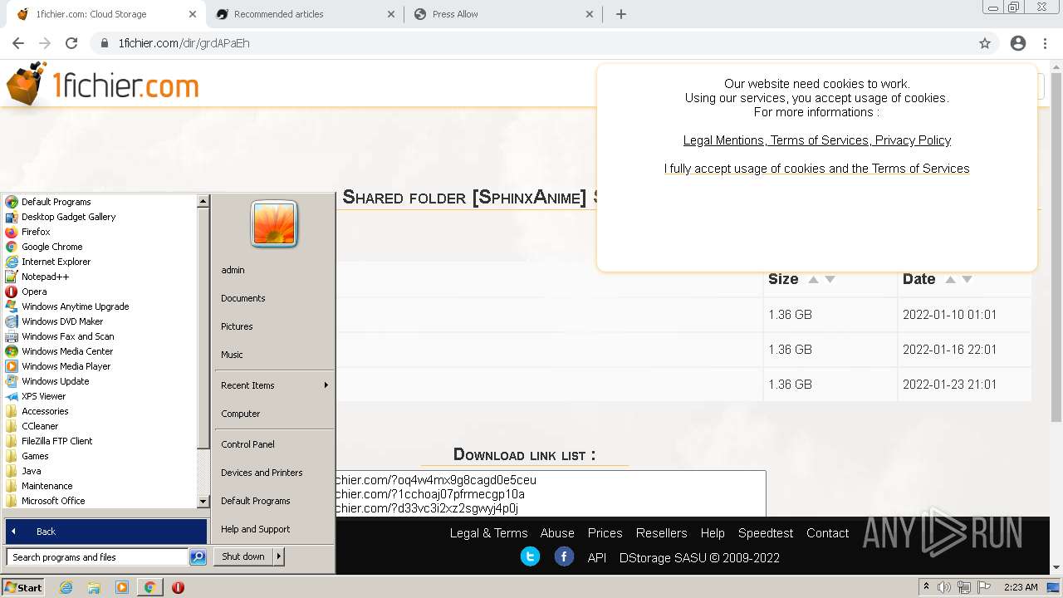Bookmark this page with star icon

(x=985, y=43)
